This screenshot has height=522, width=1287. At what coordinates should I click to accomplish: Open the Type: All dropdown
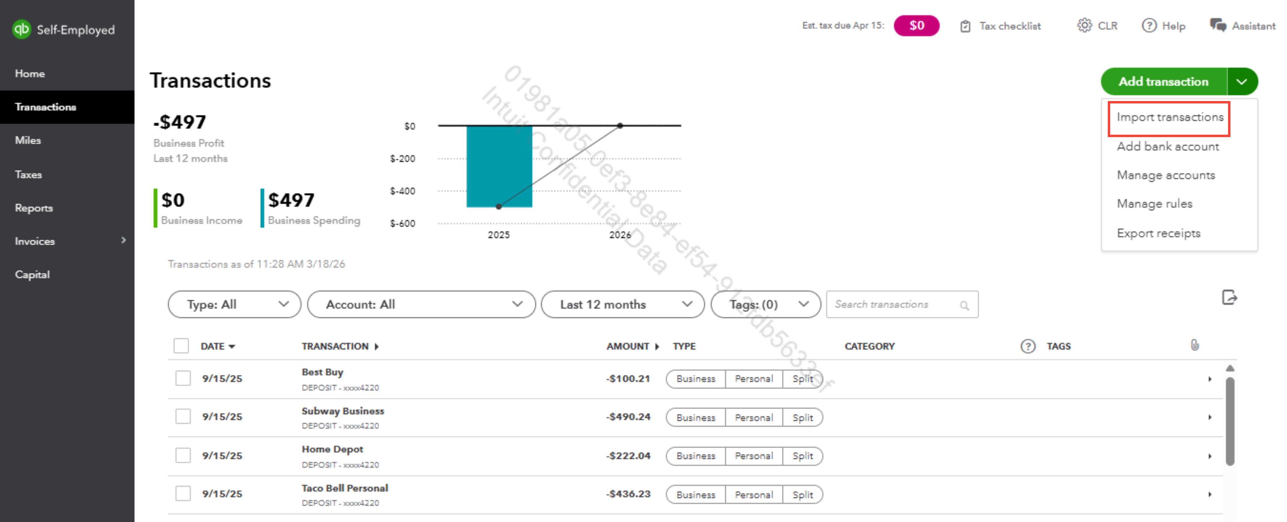pyautogui.click(x=234, y=304)
